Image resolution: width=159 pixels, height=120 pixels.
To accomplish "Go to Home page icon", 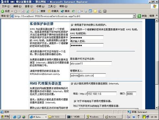I will pos(32,11).
